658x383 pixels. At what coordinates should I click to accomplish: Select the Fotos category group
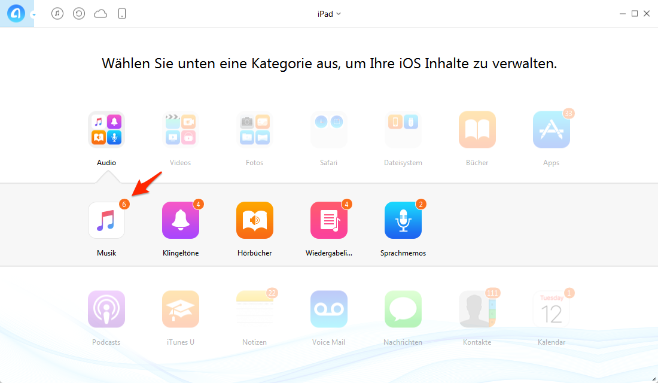tap(255, 129)
